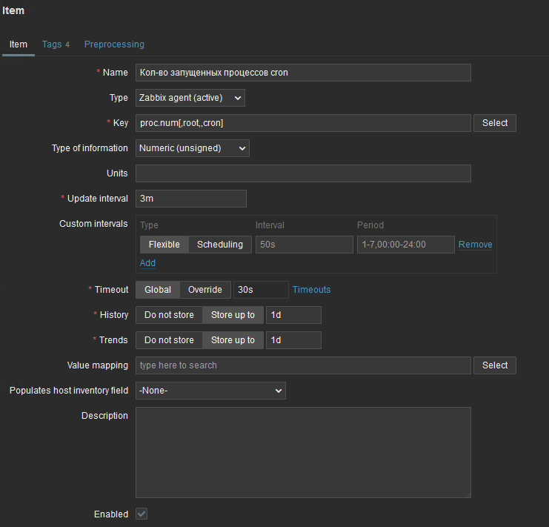Select Scheduling custom interval type
The image size is (549, 527).
tap(219, 245)
